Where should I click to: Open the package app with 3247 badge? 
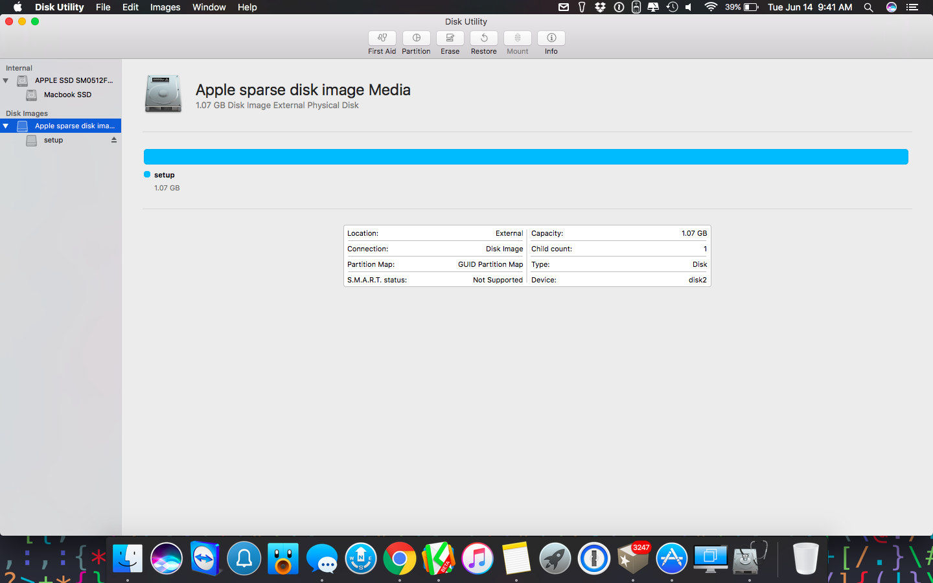(633, 558)
